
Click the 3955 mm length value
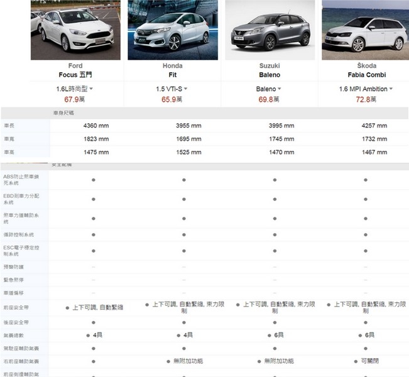tap(188, 126)
